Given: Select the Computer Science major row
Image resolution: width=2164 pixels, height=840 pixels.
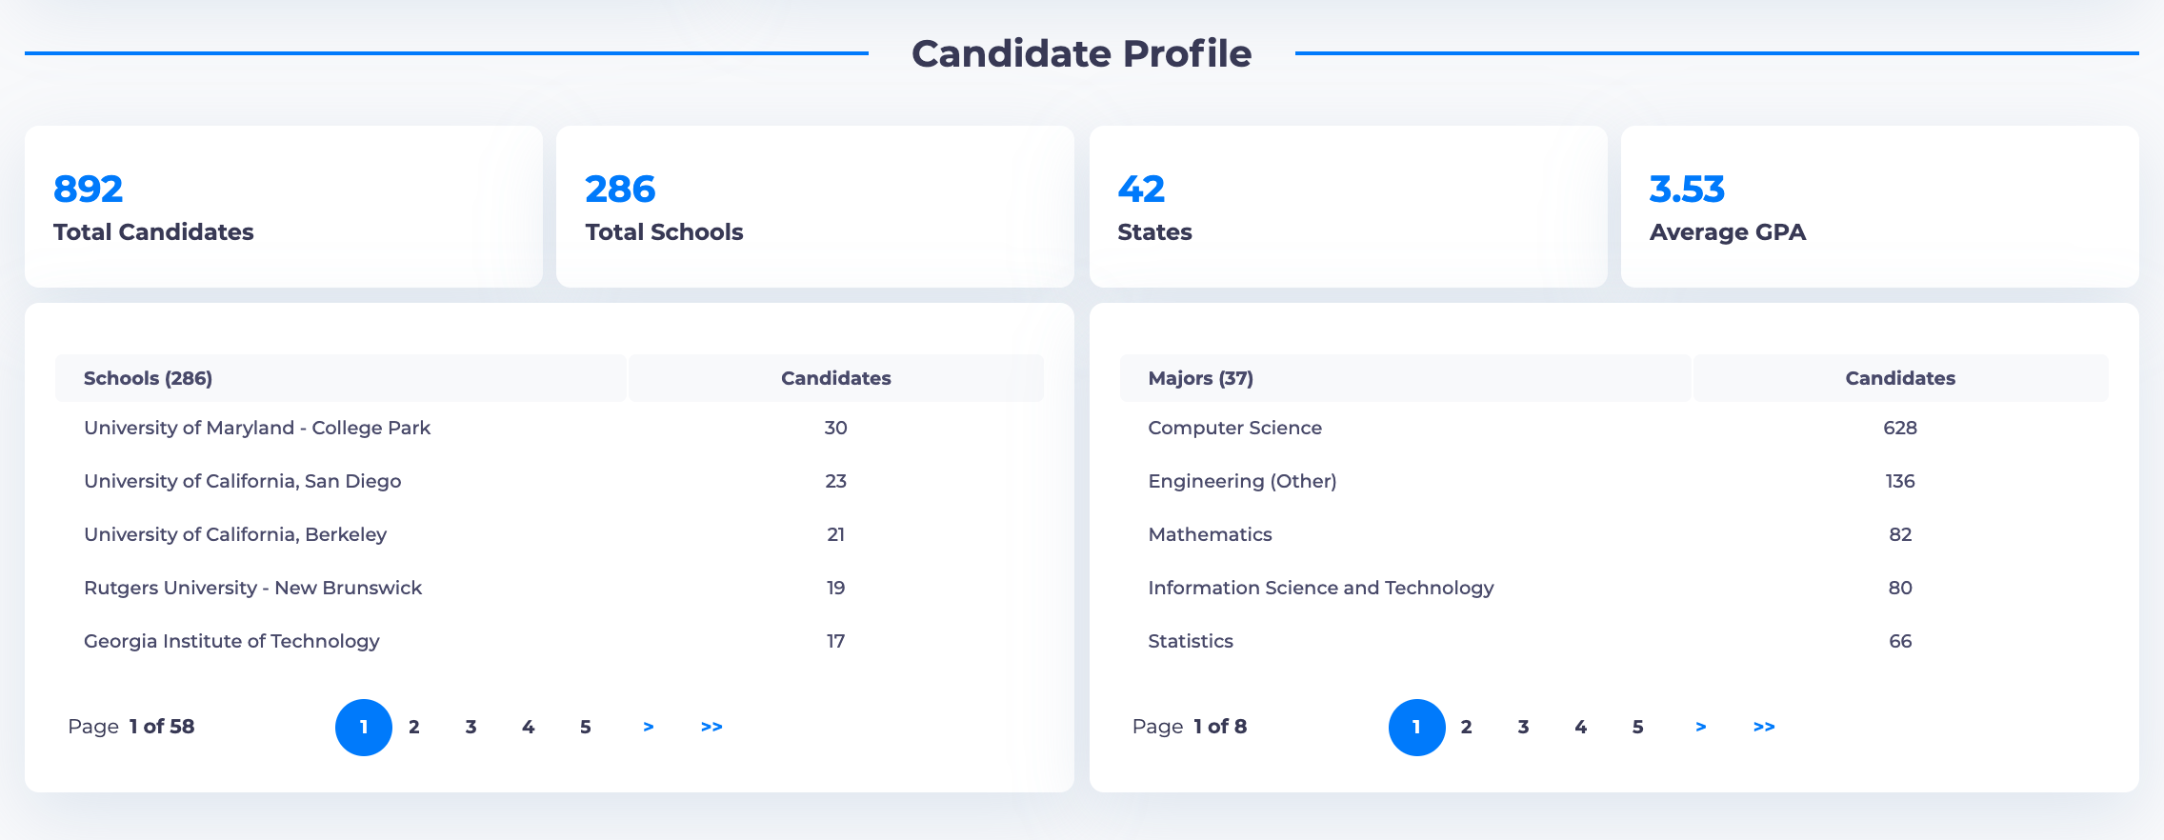Looking at the screenshot, I should coord(1234,428).
